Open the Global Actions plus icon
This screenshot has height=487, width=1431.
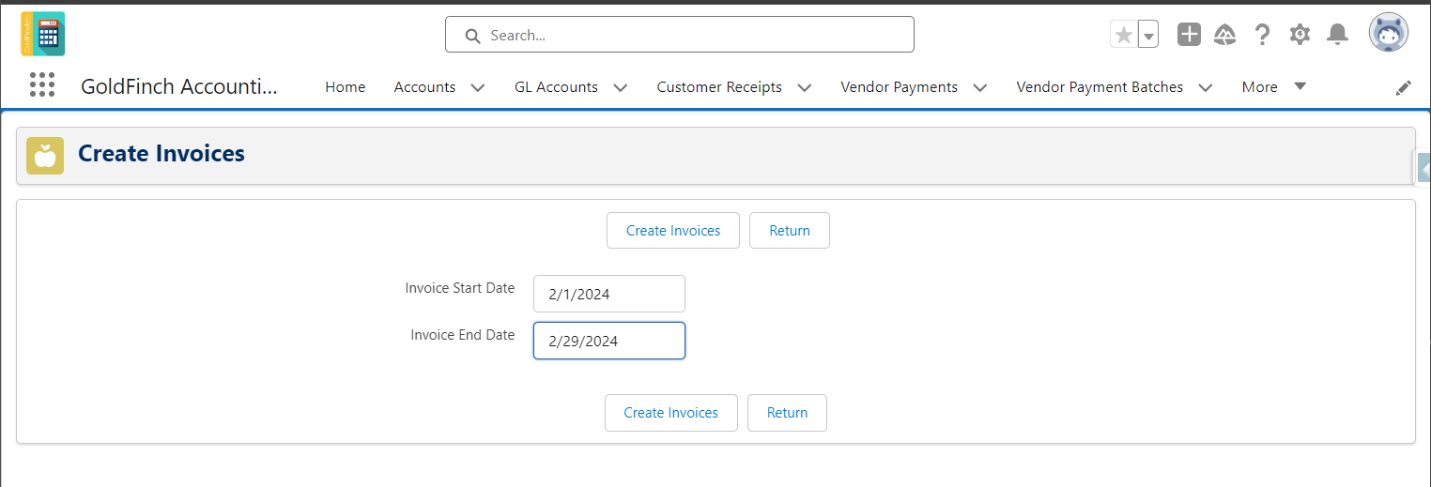tap(1189, 35)
